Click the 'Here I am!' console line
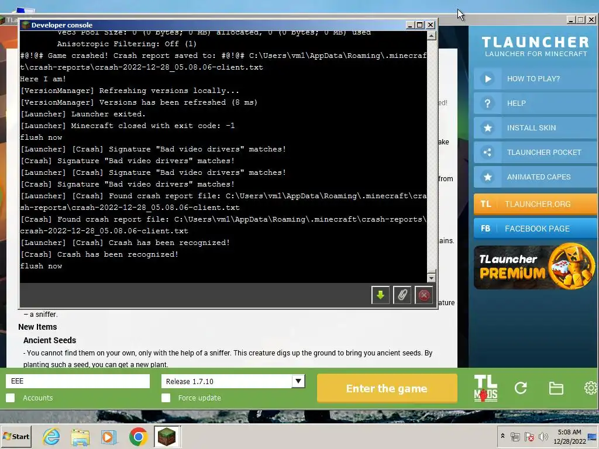 pos(43,79)
